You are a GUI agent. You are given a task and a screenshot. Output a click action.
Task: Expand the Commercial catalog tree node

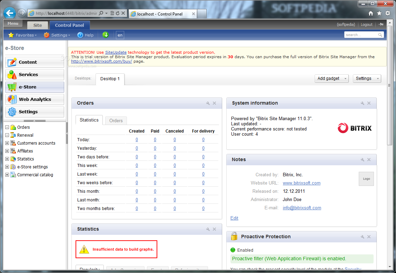coord(7,175)
